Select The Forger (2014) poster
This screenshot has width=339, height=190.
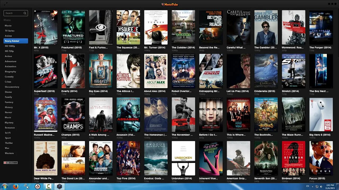point(321,27)
